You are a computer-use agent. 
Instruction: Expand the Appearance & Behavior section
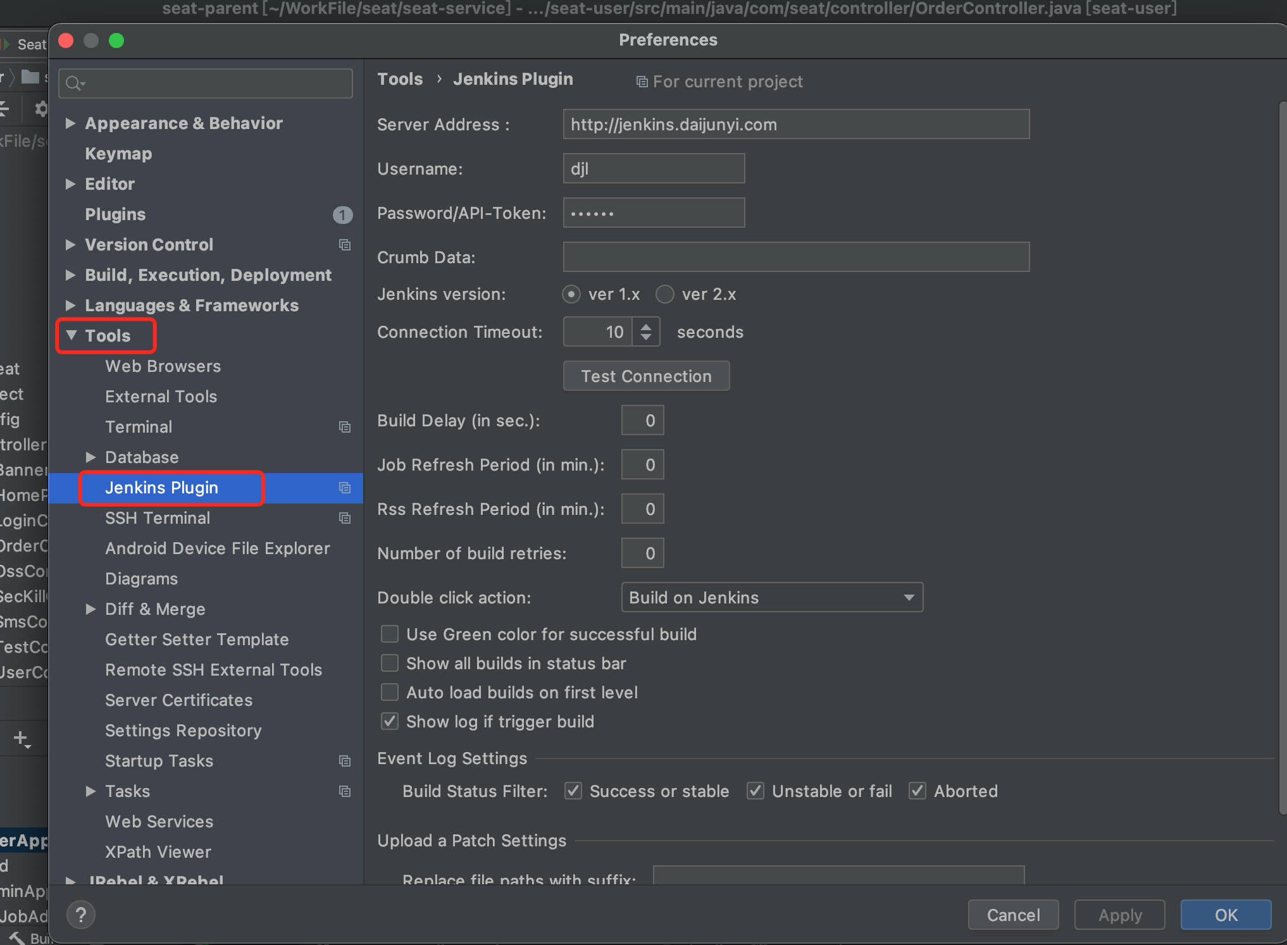(71, 123)
